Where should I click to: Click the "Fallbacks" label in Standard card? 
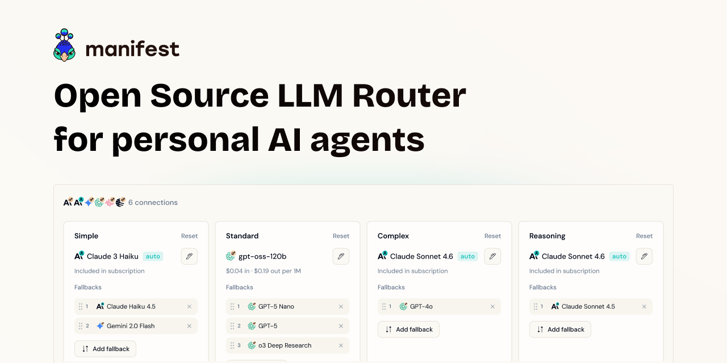click(x=240, y=288)
